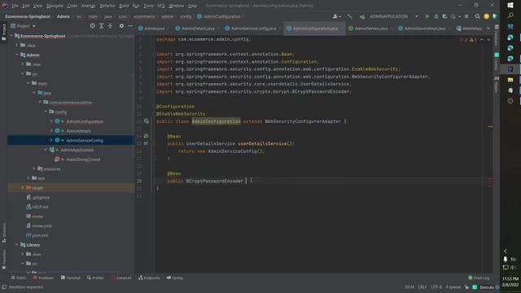This screenshot has width=521, height=293.
Task: Start debugging with the green bug icon
Action: coord(436,16)
